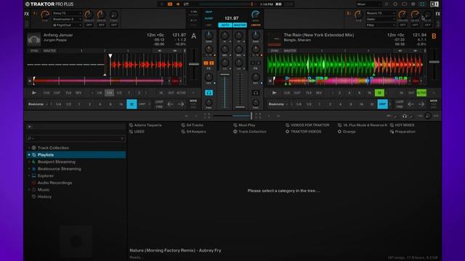Image resolution: width=465 pixels, height=261 pixels.
Task: Set loop IN point on Deck A
Action: pos(161,93)
